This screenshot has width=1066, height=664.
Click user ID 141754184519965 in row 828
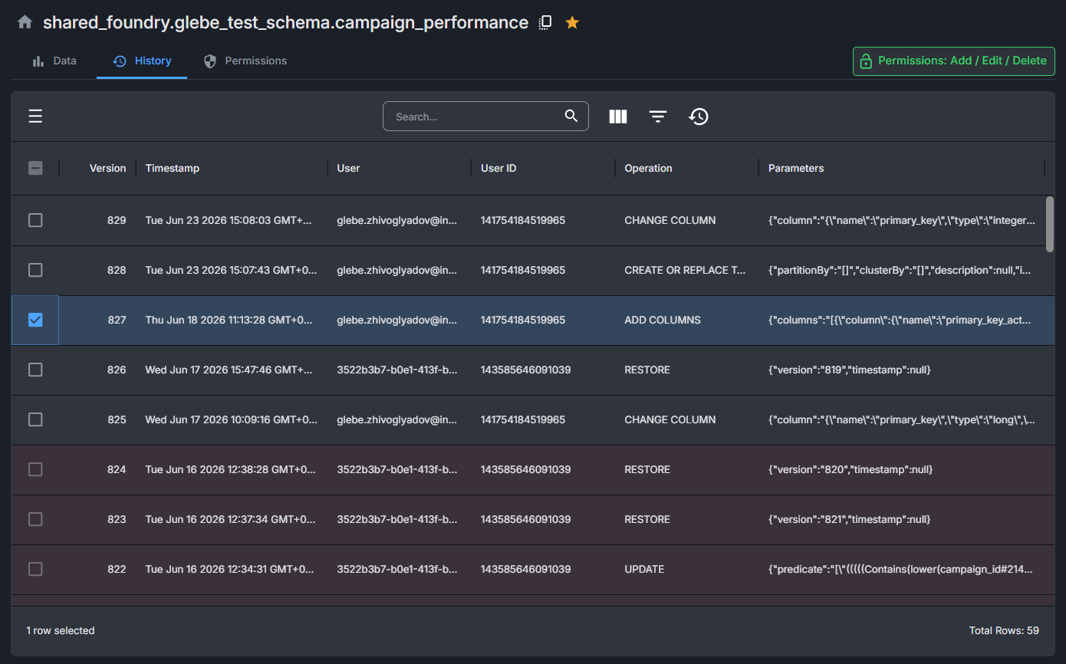click(x=523, y=270)
